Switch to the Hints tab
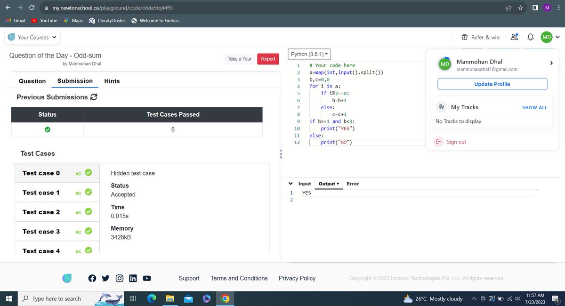The width and height of the screenshot is (565, 306). pyautogui.click(x=112, y=81)
